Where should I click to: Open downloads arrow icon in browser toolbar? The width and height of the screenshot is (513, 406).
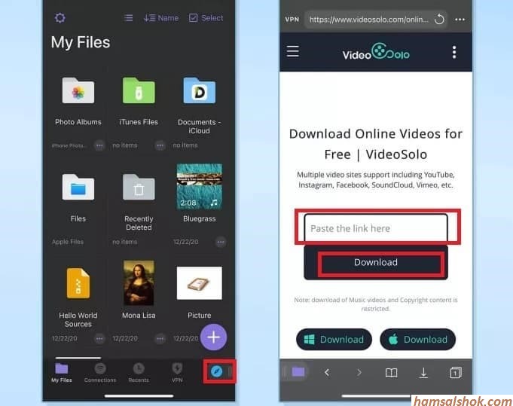[x=423, y=373]
